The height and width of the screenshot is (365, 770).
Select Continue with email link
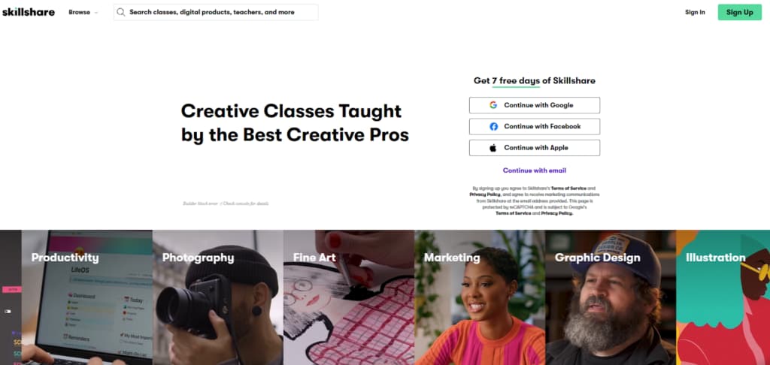535,170
